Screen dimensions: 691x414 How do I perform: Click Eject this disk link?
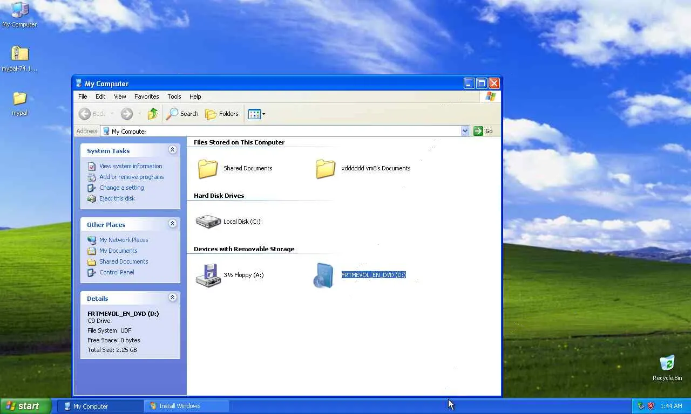tap(117, 198)
